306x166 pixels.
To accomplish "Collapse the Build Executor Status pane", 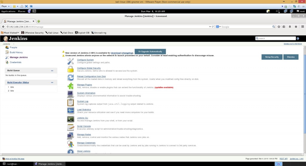I will [x=52, y=83].
